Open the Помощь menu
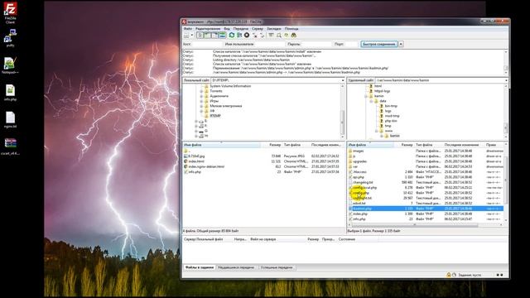The height and width of the screenshot is (298, 530). (291, 29)
